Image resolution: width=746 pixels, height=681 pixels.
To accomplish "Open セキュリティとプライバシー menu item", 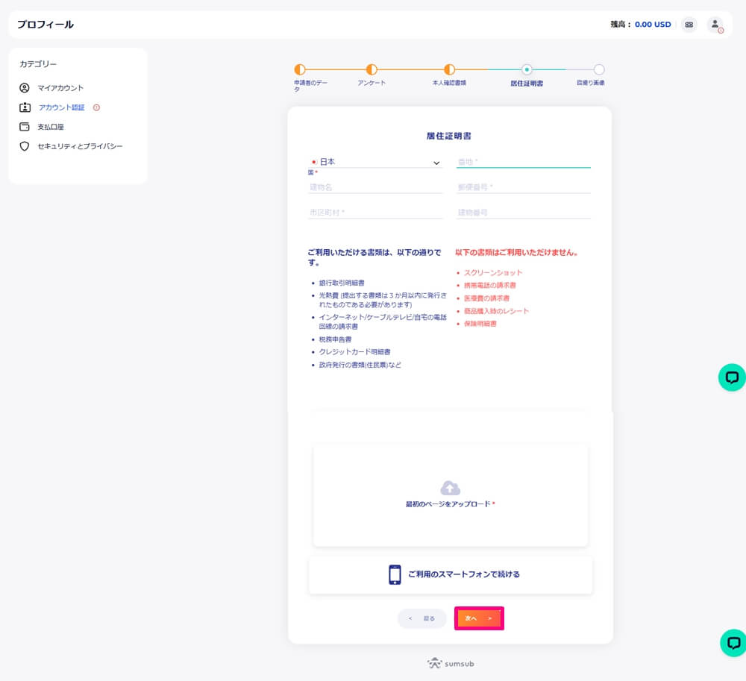I will (80, 146).
